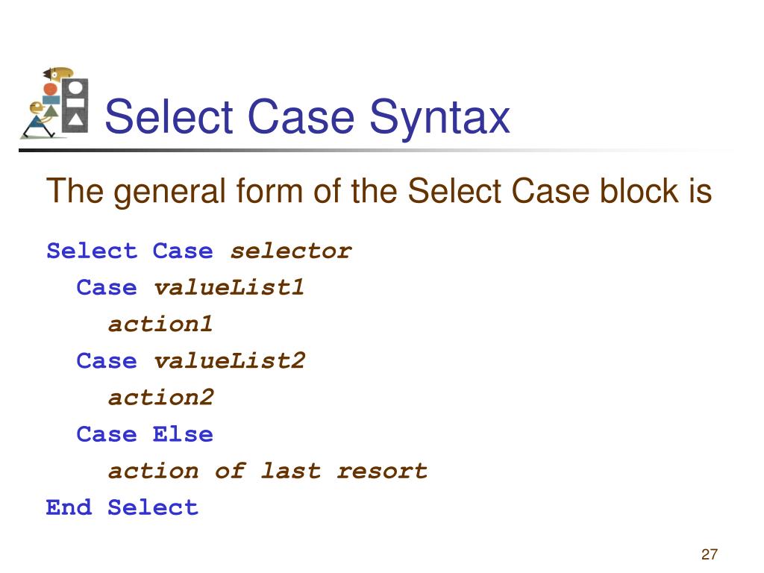Click the End Select keyword line
The image size is (764, 573).
[122, 507]
